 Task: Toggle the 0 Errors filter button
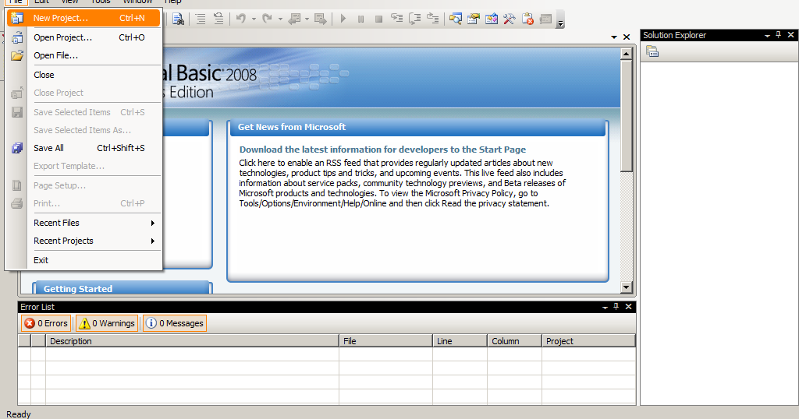[x=46, y=323]
